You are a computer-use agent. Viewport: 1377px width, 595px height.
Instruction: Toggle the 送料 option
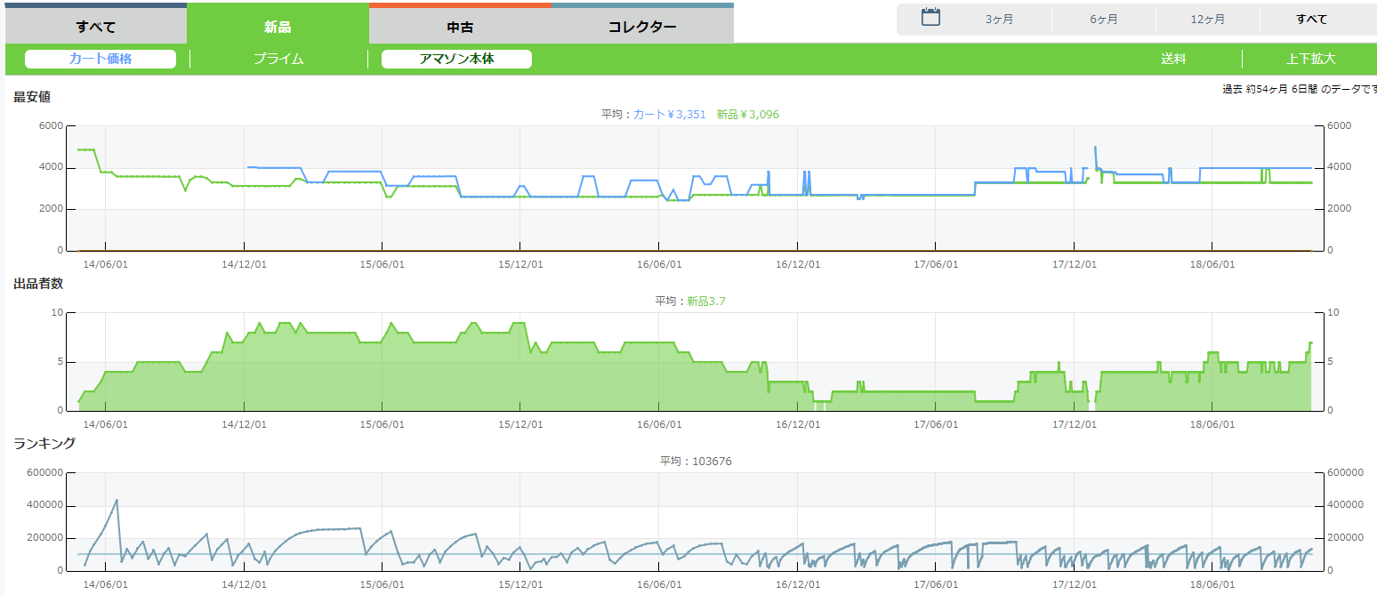point(1173,59)
